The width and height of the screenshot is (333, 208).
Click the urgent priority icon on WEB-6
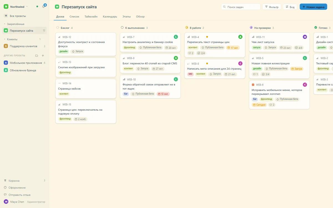(x=253, y=85)
